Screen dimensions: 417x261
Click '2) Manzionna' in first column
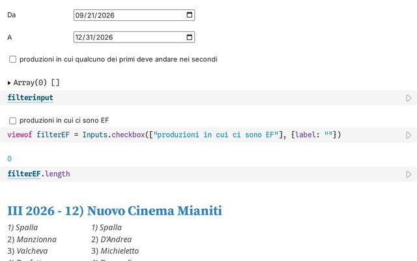coord(32,239)
